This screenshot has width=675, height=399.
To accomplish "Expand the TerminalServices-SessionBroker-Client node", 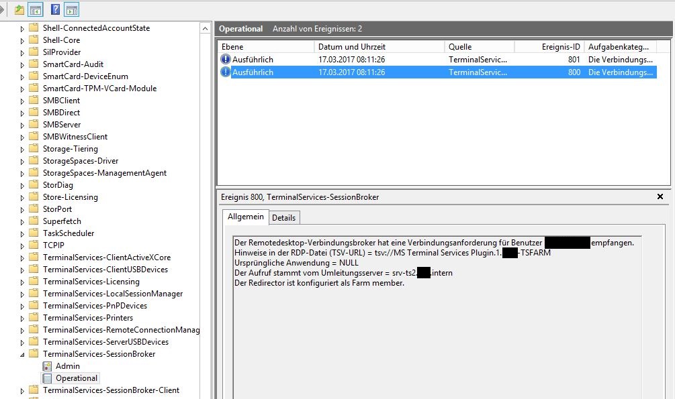I will click(x=21, y=390).
